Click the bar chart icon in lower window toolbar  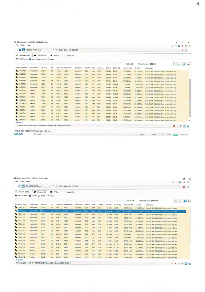point(180,182)
